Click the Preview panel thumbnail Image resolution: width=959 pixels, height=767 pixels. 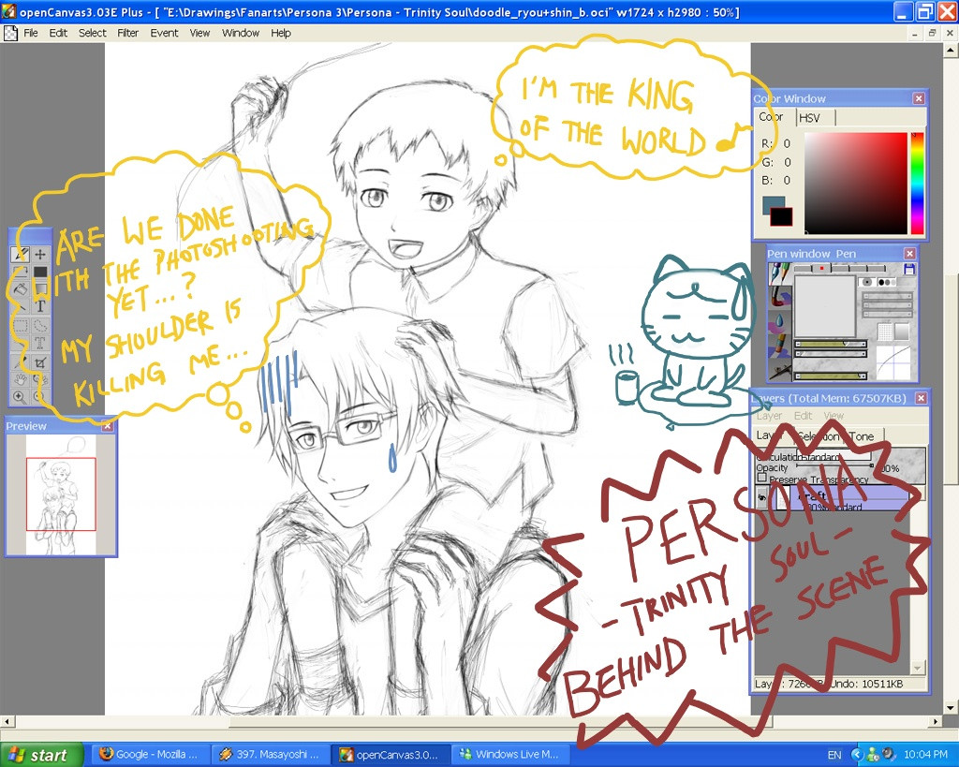click(61, 494)
